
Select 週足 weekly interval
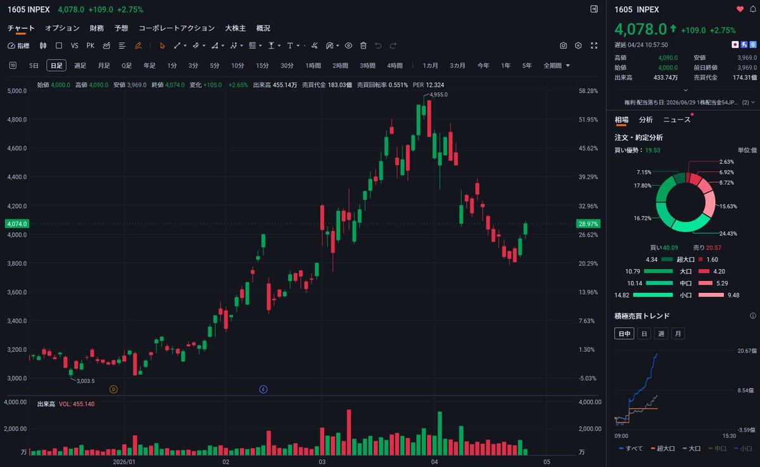point(80,65)
